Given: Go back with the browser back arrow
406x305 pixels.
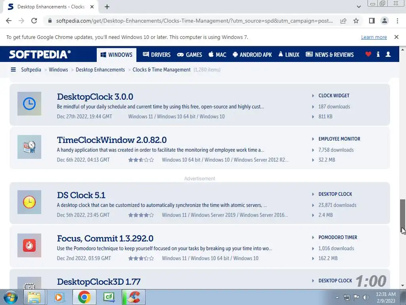Looking at the screenshot, I should coord(9,21).
